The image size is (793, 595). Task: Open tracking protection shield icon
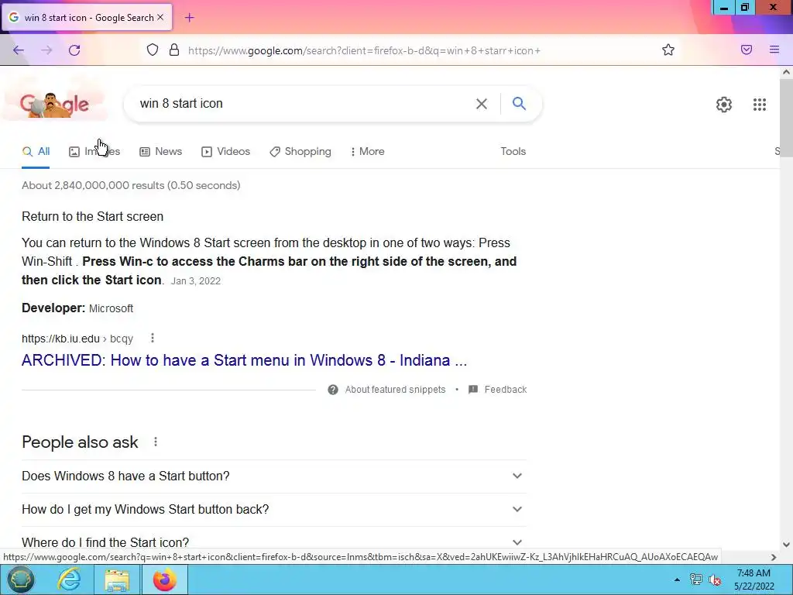click(153, 50)
